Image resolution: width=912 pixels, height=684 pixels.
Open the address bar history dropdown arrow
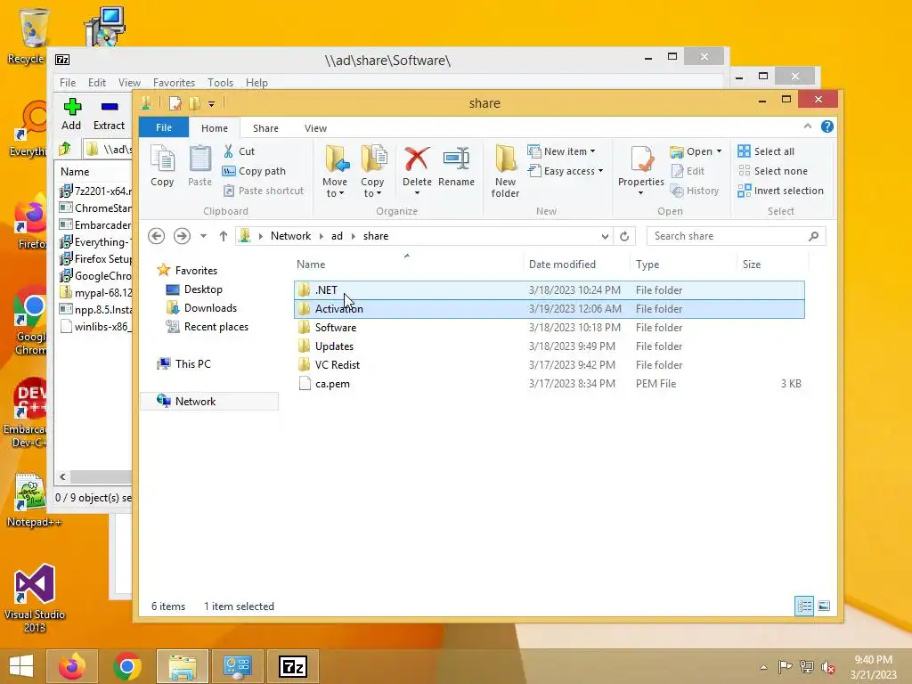pos(605,236)
